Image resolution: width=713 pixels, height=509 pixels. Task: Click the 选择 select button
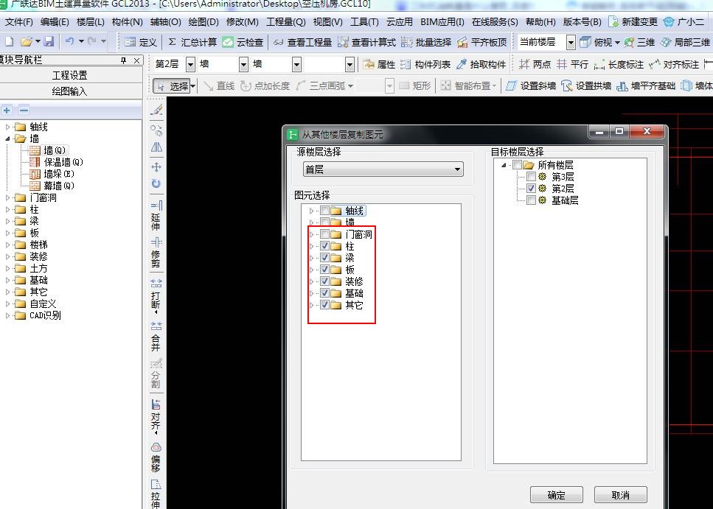point(171,86)
